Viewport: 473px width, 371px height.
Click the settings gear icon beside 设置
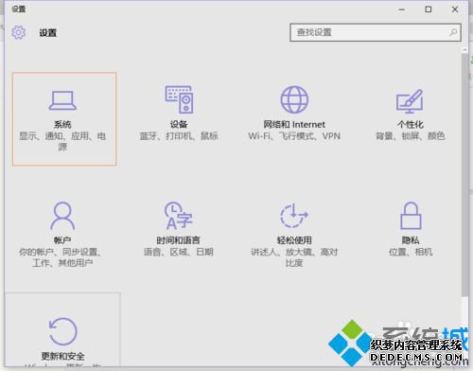click(18, 32)
